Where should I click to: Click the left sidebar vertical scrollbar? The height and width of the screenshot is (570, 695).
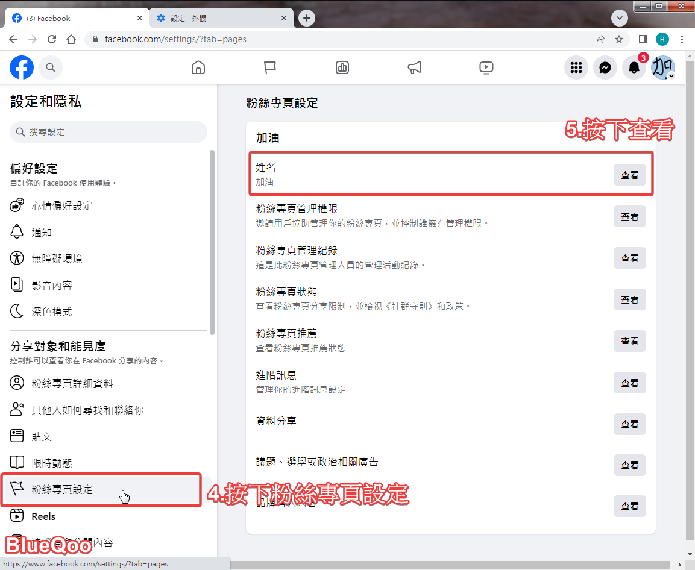point(212,241)
